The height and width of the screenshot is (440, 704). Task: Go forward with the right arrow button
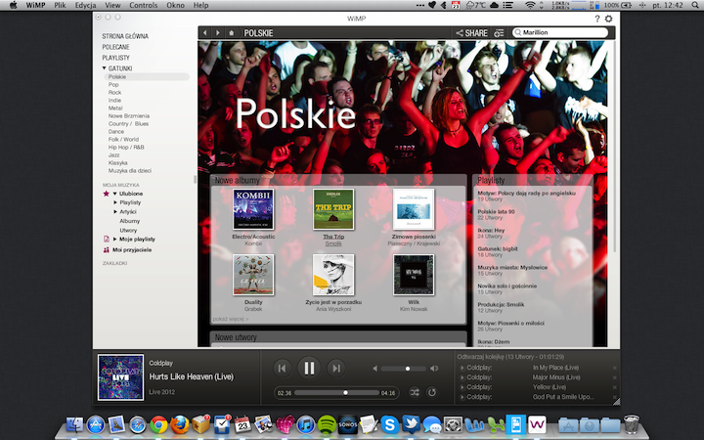tap(218, 33)
